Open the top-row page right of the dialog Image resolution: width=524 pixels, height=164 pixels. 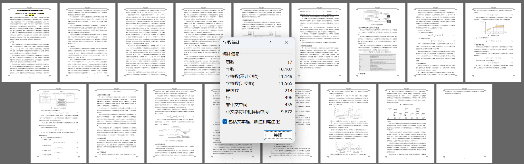click(x=319, y=42)
